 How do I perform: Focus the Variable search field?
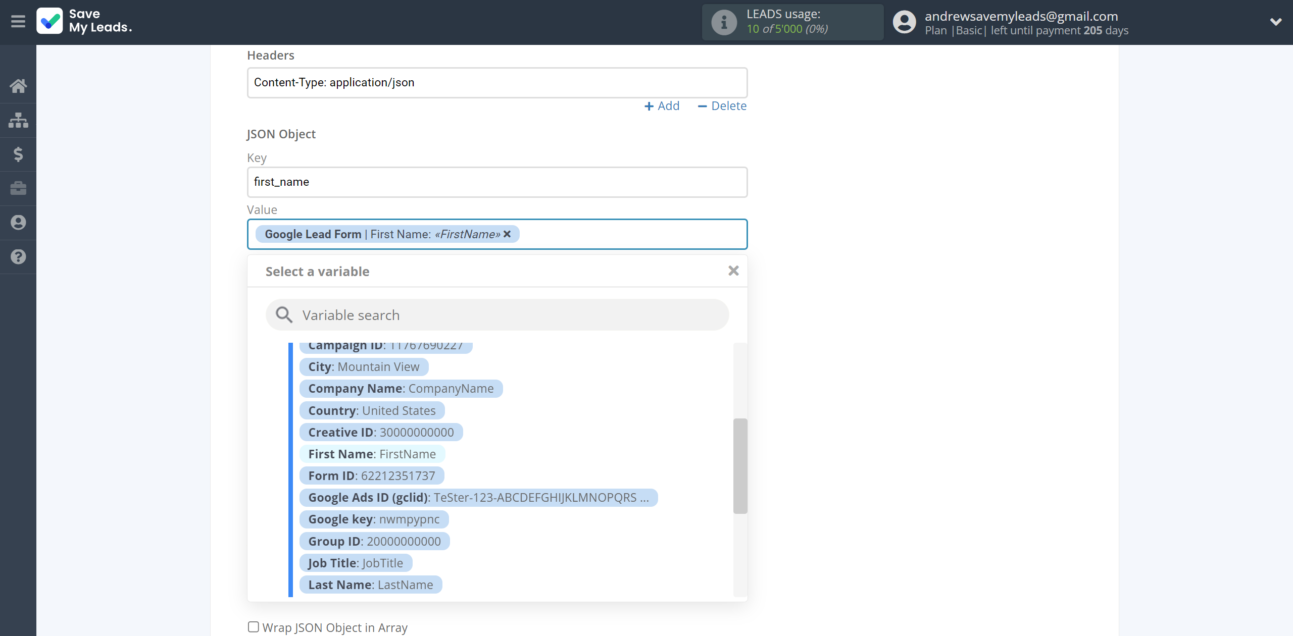pyautogui.click(x=498, y=315)
